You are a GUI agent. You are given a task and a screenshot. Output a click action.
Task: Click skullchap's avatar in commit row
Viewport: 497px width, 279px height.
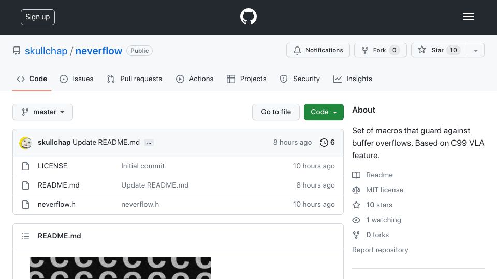click(x=25, y=143)
